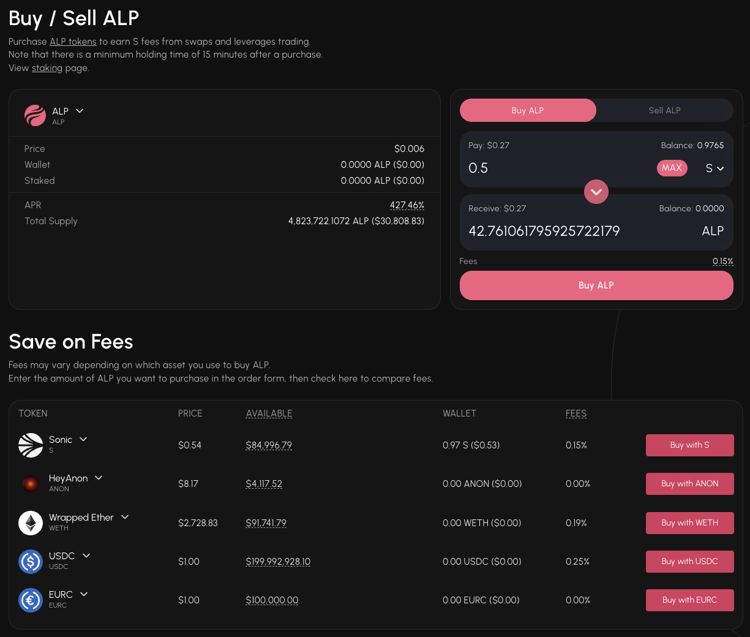Image resolution: width=750 pixels, height=637 pixels.
Task: Click the large Buy ALP submit button
Action: 596,285
